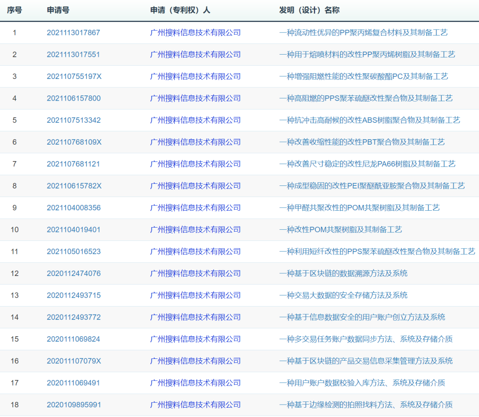Open the 改性PP聚丙烯树脂 patent title
This screenshot has height=417, width=479.
[x=367, y=55]
